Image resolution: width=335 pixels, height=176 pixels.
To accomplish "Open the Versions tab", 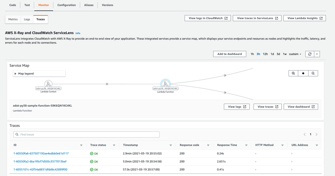I will click(x=108, y=5).
